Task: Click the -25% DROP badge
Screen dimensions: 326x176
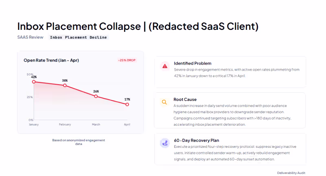Action: [127, 60]
